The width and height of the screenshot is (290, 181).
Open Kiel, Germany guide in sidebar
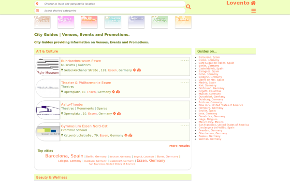pyautogui.click(x=207, y=85)
